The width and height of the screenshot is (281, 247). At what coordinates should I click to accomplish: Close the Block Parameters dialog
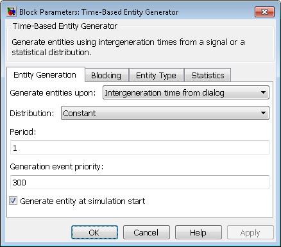264,12
